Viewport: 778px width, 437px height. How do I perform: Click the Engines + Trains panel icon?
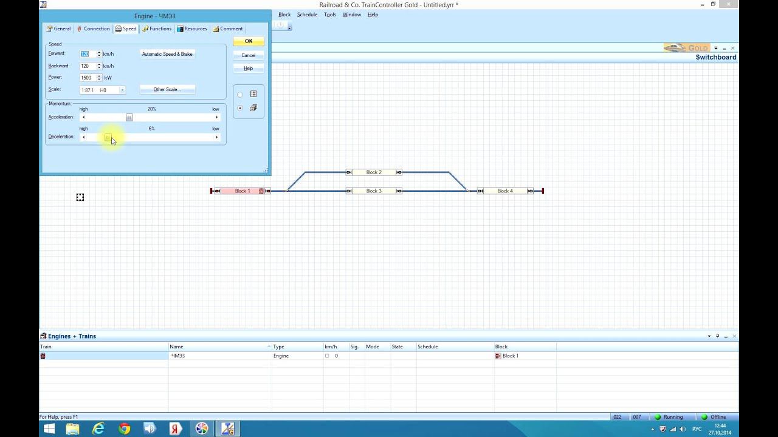coord(43,336)
